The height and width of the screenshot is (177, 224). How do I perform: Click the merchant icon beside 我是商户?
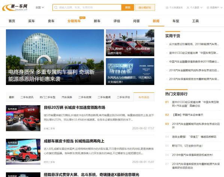pyautogui.click(x=208, y=7)
